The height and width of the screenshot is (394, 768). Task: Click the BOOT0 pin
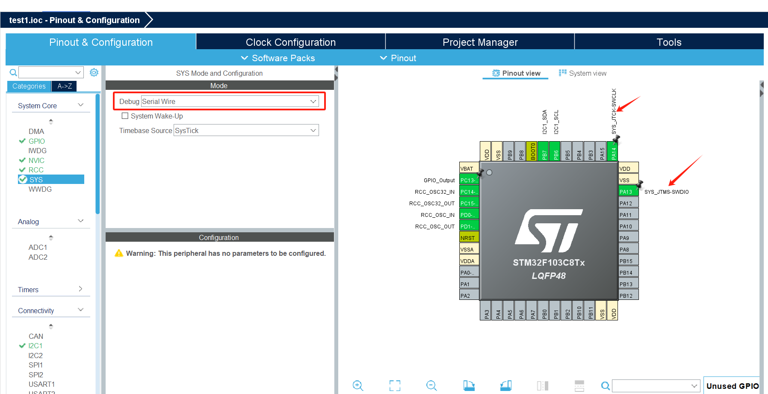(532, 151)
